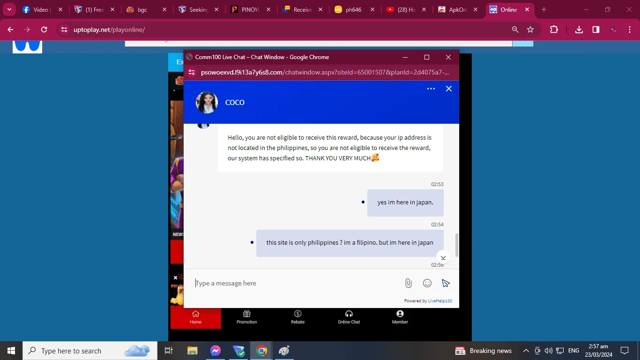The image size is (640, 360).
Task: Click the chat window scrollbar
Action: [x=457, y=245]
